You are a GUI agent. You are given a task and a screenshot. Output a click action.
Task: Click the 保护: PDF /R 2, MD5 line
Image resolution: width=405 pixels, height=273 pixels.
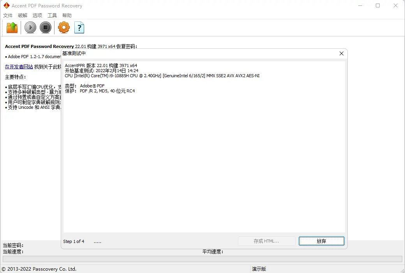coord(100,91)
